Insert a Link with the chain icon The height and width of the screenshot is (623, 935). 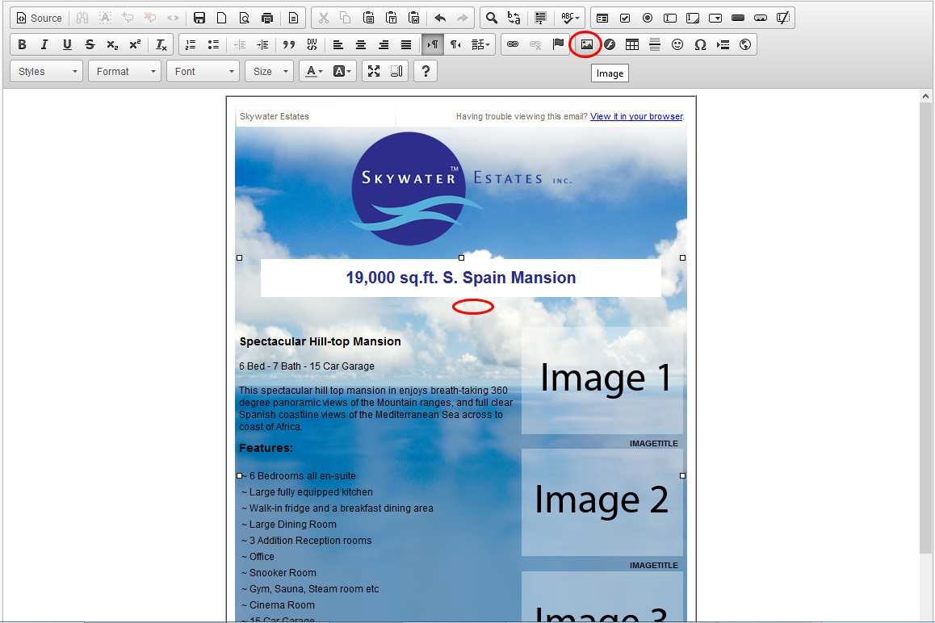pyautogui.click(x=513, y=44)
